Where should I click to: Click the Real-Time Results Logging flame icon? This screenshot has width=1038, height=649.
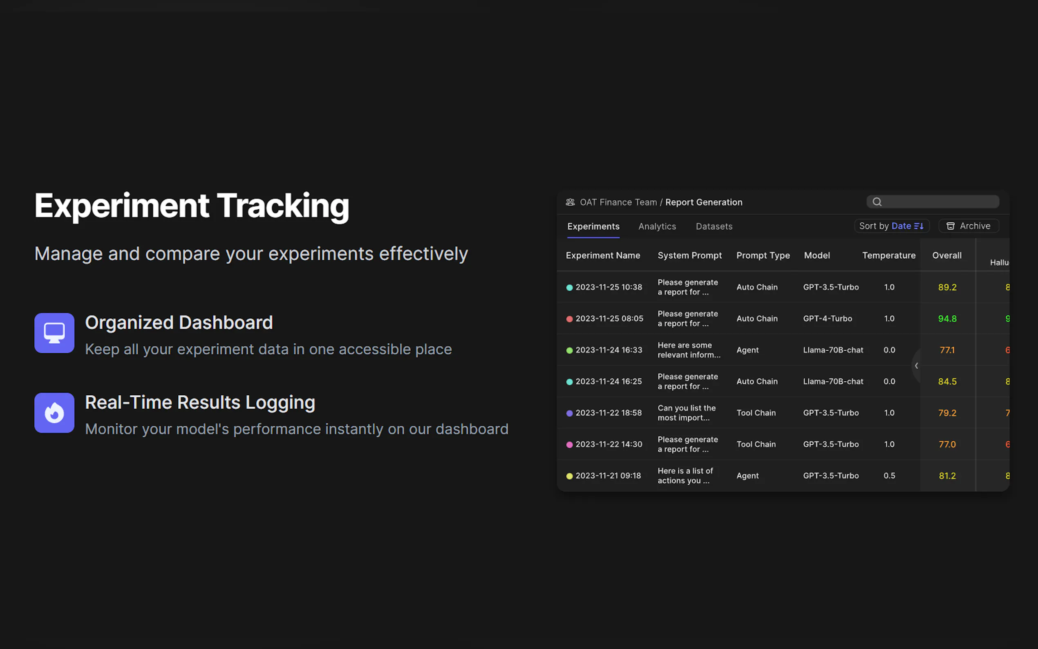pyautogui.click(x=54, y=413)
